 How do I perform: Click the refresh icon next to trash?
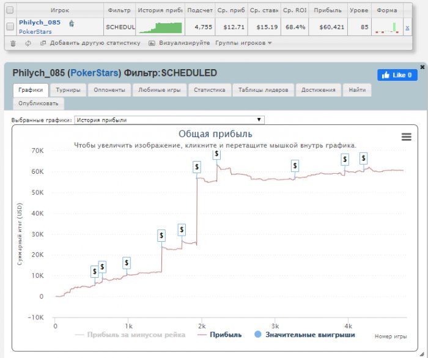coord(28,43)
